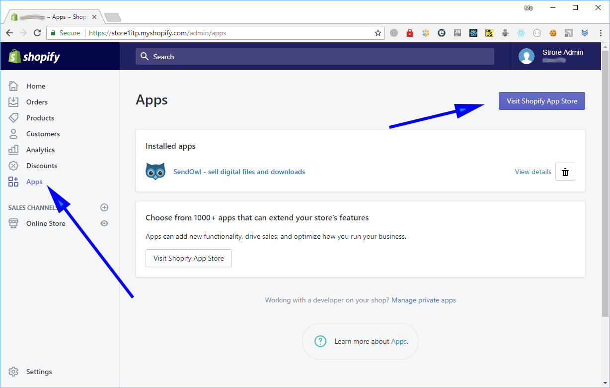The image size is (610, 388).
Task: Click the white Visit Shopify App Store button
Action: tap(189, 258)
